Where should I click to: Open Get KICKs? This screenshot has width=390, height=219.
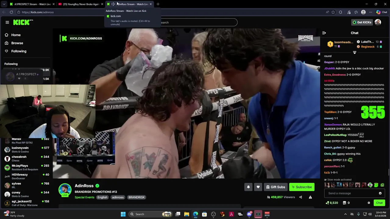(x=362, y=22)
